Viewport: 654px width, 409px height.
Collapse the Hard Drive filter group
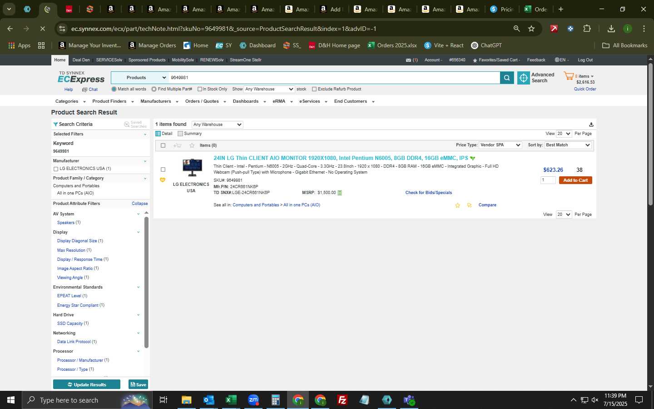138,315
